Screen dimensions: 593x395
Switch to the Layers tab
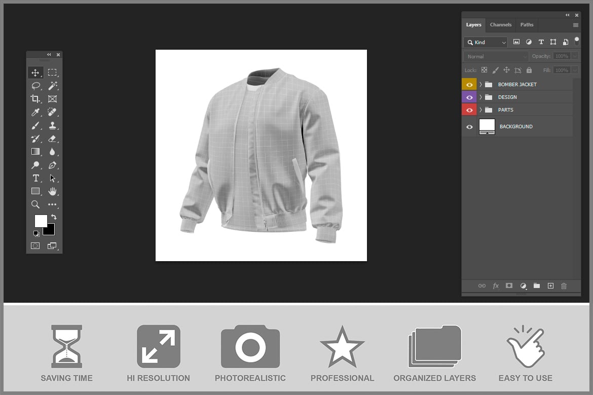click(x=473, y=25)
